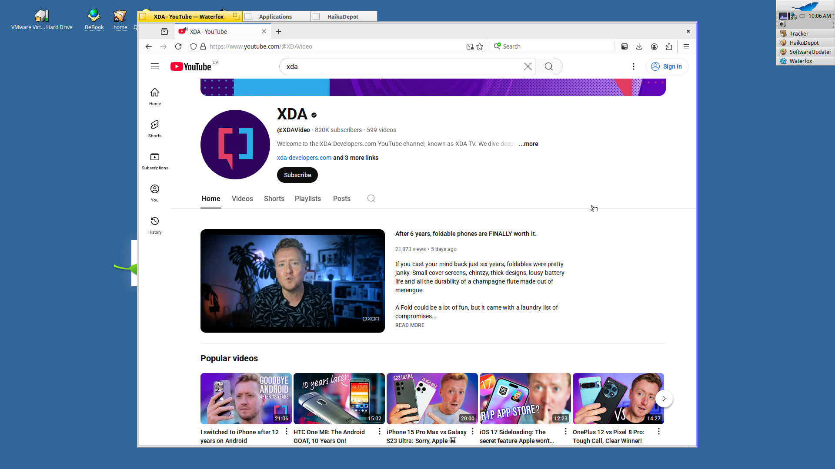The image size is (835, 469).
Task: Expand channel description with ...more
Action: (x=528, y=144)
